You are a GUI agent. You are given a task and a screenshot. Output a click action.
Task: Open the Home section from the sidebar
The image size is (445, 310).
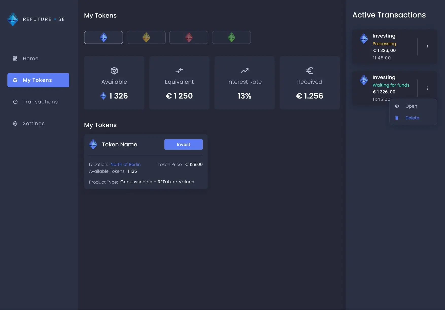coord(30,58)
